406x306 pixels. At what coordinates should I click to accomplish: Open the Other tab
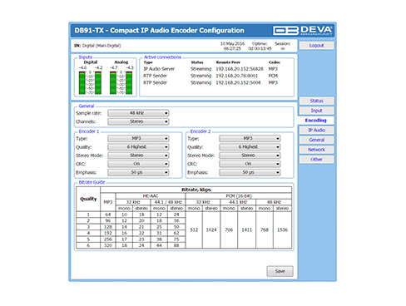[x=316, y=160]
